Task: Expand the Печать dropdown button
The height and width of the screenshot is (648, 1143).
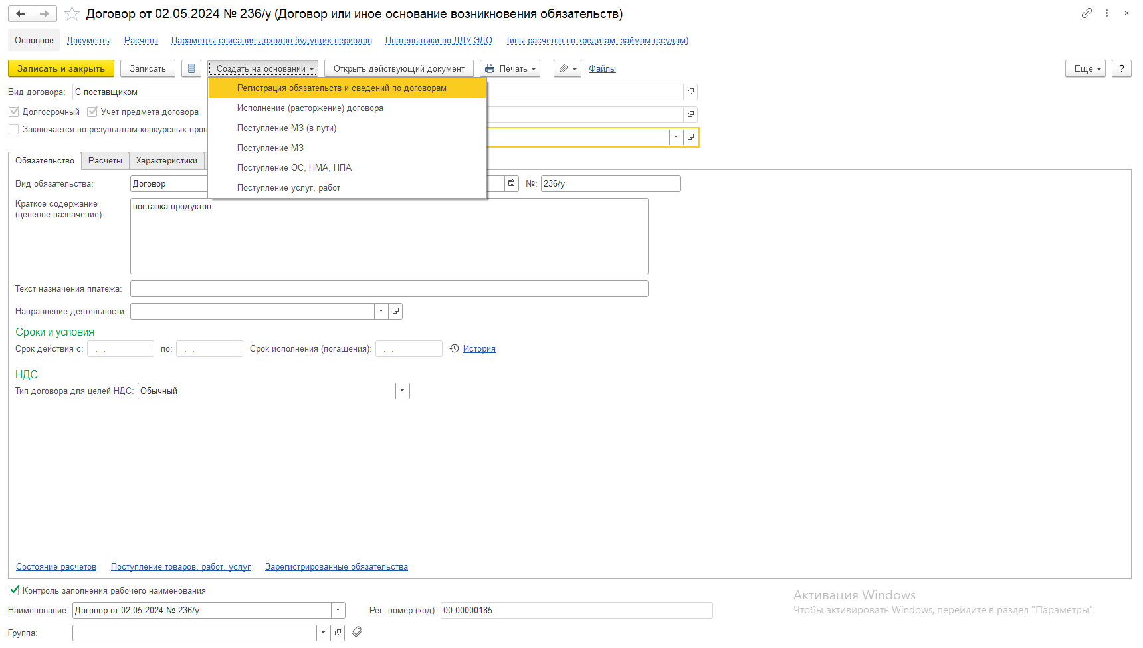Action: click(x=510, y=68)
